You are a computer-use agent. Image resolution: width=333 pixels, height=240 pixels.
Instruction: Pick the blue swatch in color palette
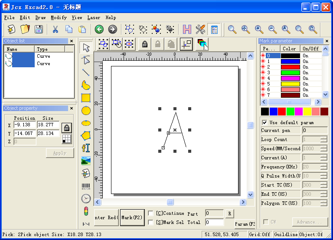(x=273, y=112)
